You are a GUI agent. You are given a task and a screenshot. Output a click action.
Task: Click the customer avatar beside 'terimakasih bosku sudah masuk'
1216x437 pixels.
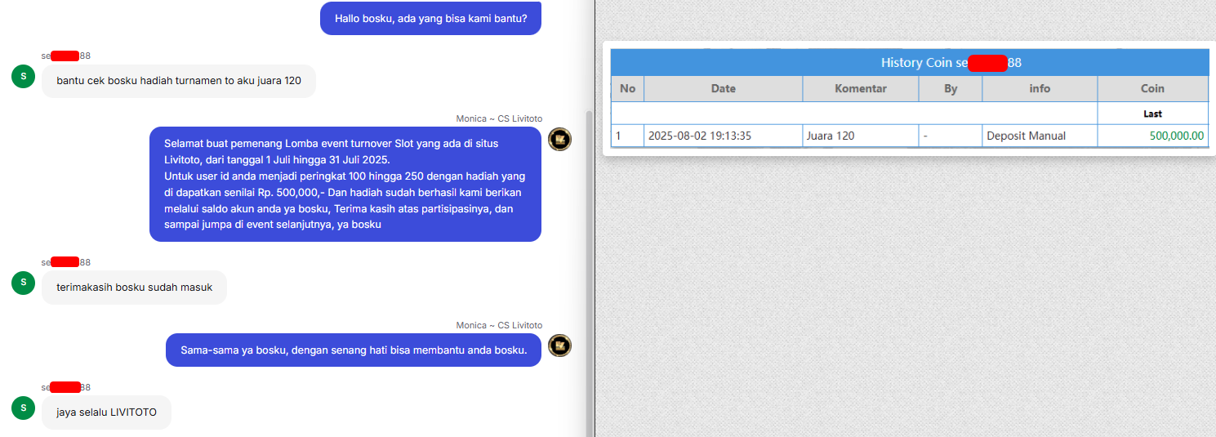(23, 283)
